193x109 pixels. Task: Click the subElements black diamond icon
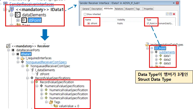tap(156, 52)
